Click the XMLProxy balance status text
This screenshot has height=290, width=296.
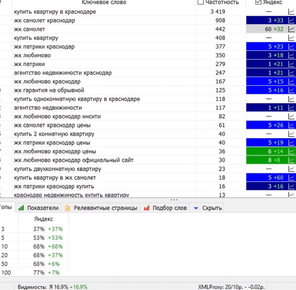pyautogui.click(x=231, y=287)
